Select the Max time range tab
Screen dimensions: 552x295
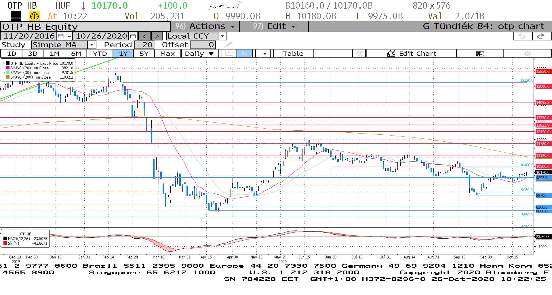click(167, 54)
